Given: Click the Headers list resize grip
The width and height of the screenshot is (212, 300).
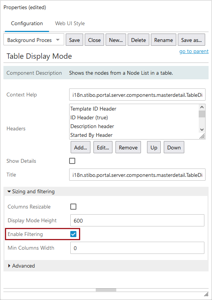Looking at the screenshot, I should coord(202,136).
